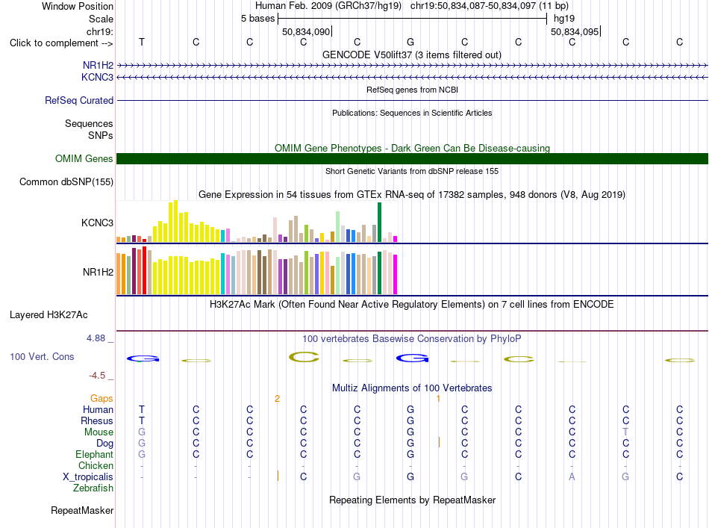Click the Window Position label
The height and width of the screenshot is (528, 709).
point(78,6)
